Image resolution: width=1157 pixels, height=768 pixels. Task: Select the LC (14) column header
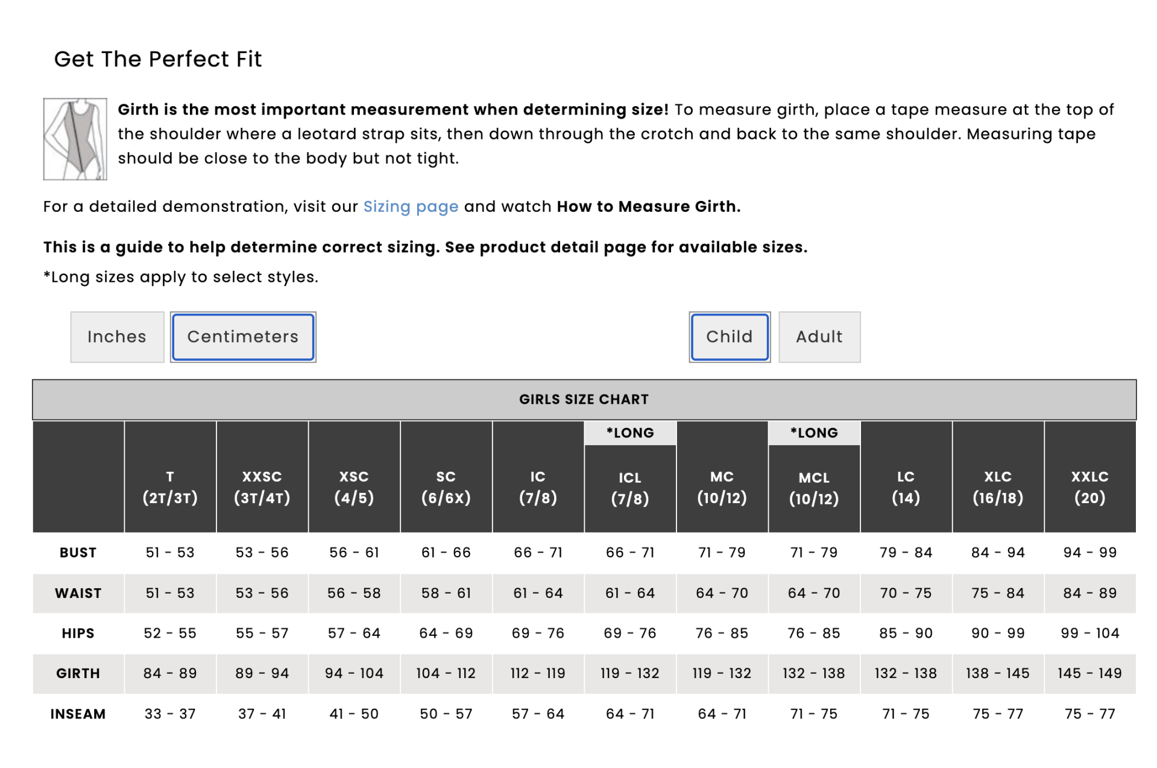tap(906, 487)
